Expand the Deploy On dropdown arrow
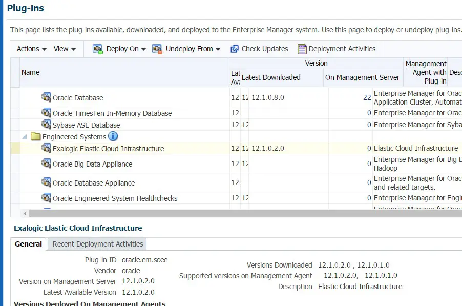462x306 pixels. coord(143,49)
